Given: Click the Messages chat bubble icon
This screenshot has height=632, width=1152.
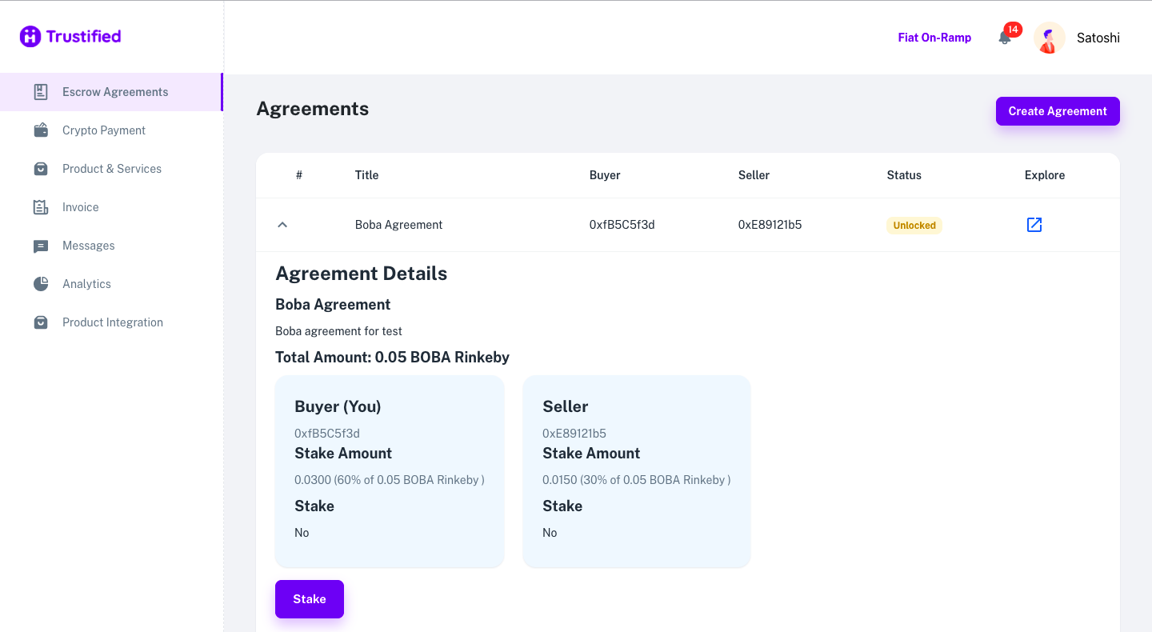Looking at the screenshot, I should click(x=41, y=246).
